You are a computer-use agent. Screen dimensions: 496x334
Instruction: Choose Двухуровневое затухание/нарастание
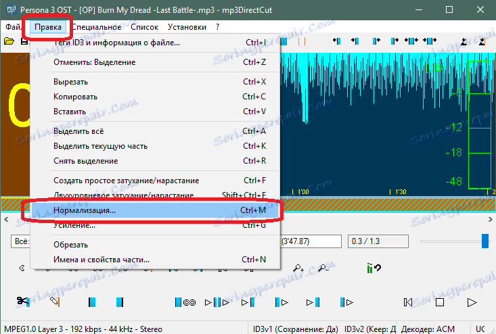[x=155, y=195]
